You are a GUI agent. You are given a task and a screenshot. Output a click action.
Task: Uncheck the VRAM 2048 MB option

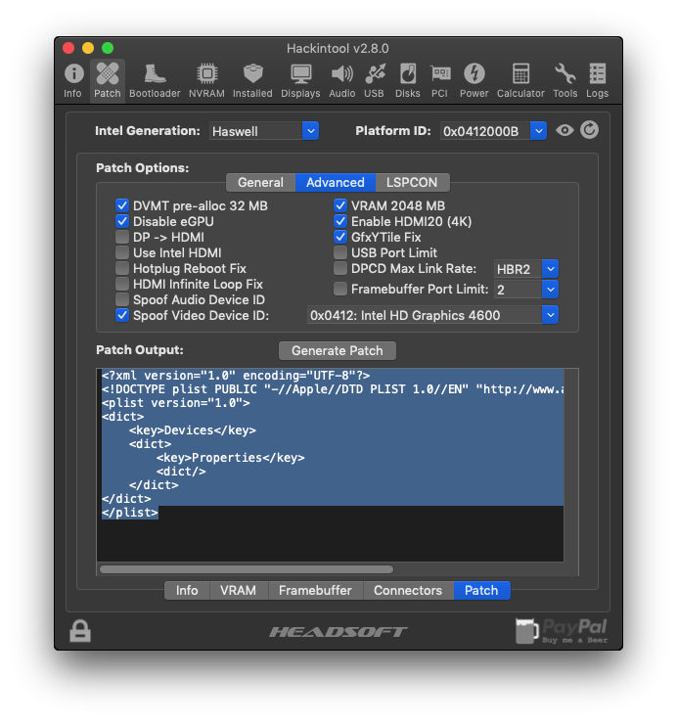tap(340, 205)
